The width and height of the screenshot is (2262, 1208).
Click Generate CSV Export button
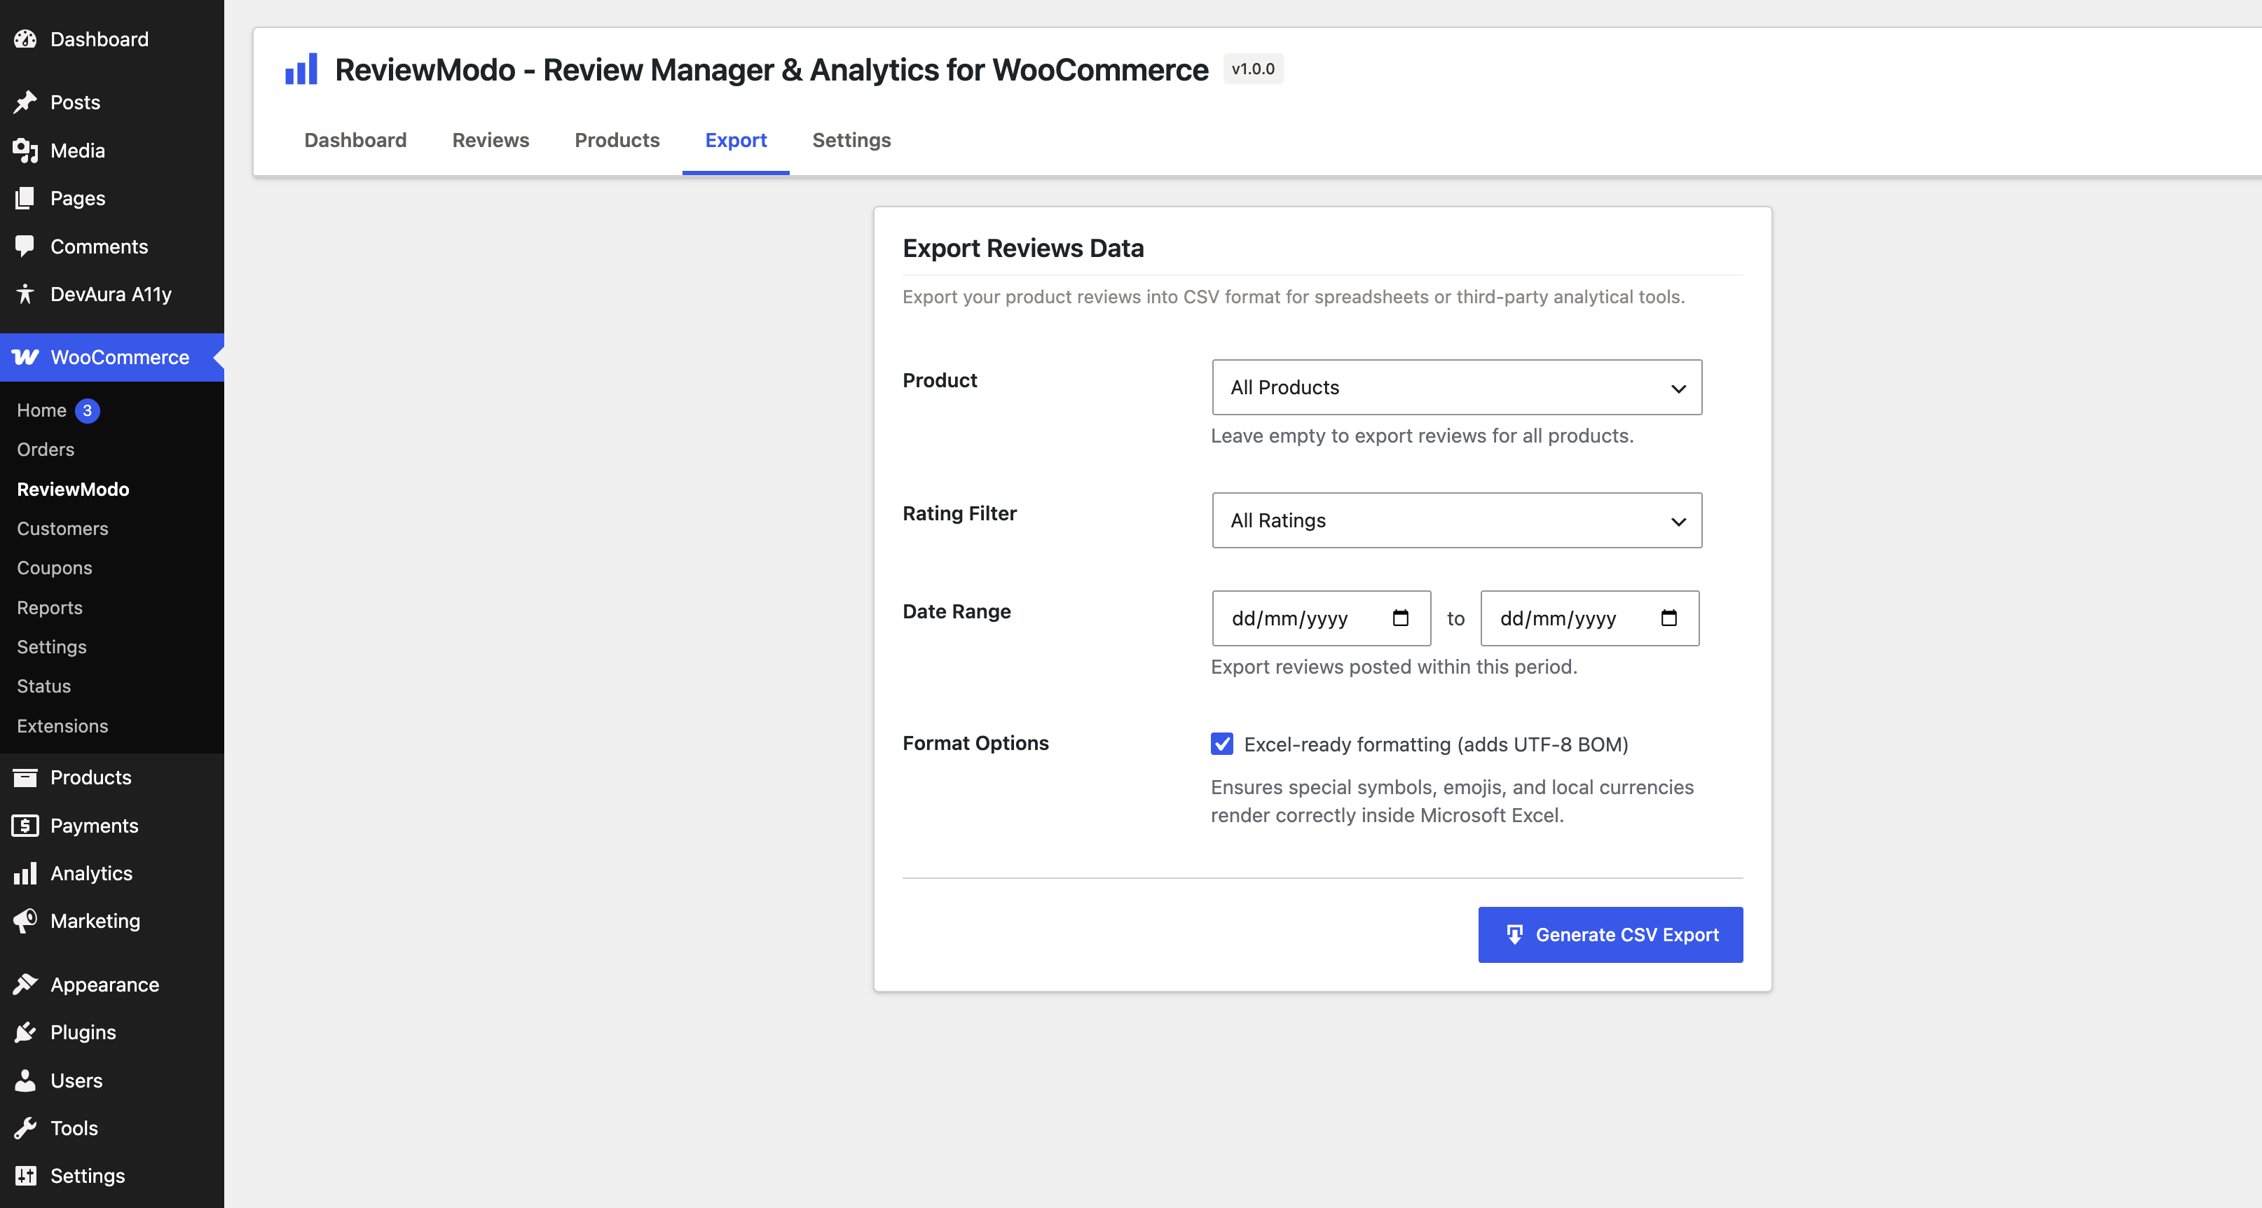click(1610, 934)
